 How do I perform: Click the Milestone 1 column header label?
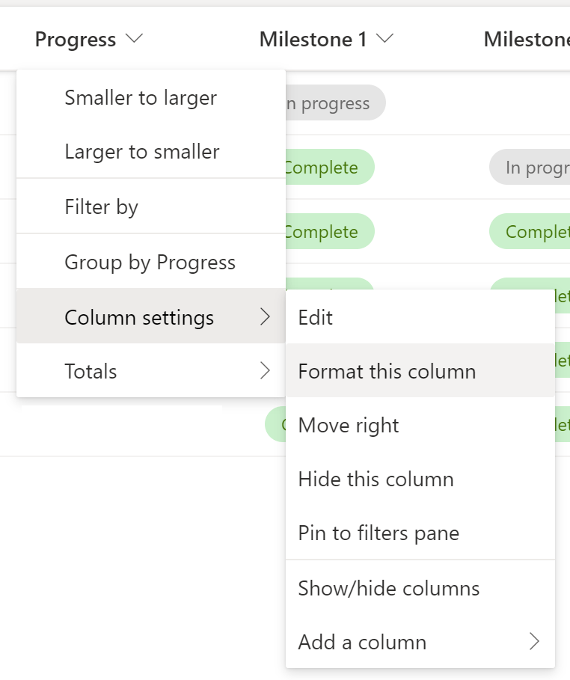(x=313, y=40)
